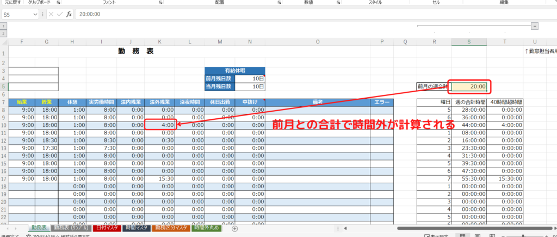Click the 法外残業 column header cell
This screenshot has width=557, height=237.
point(159,102)
